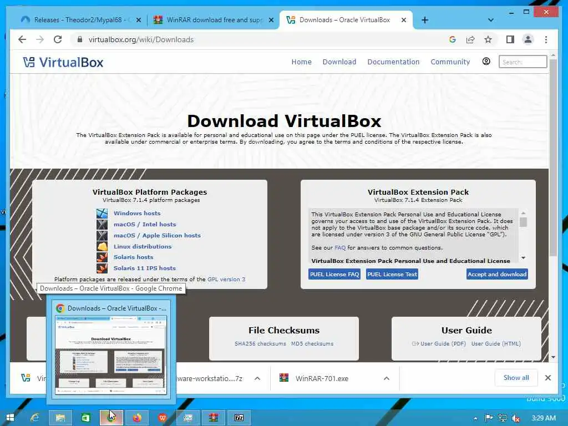Open WinRAR-701.exe downloaded file
This screenshot has height=426, width=568.
tap(322, 378)
